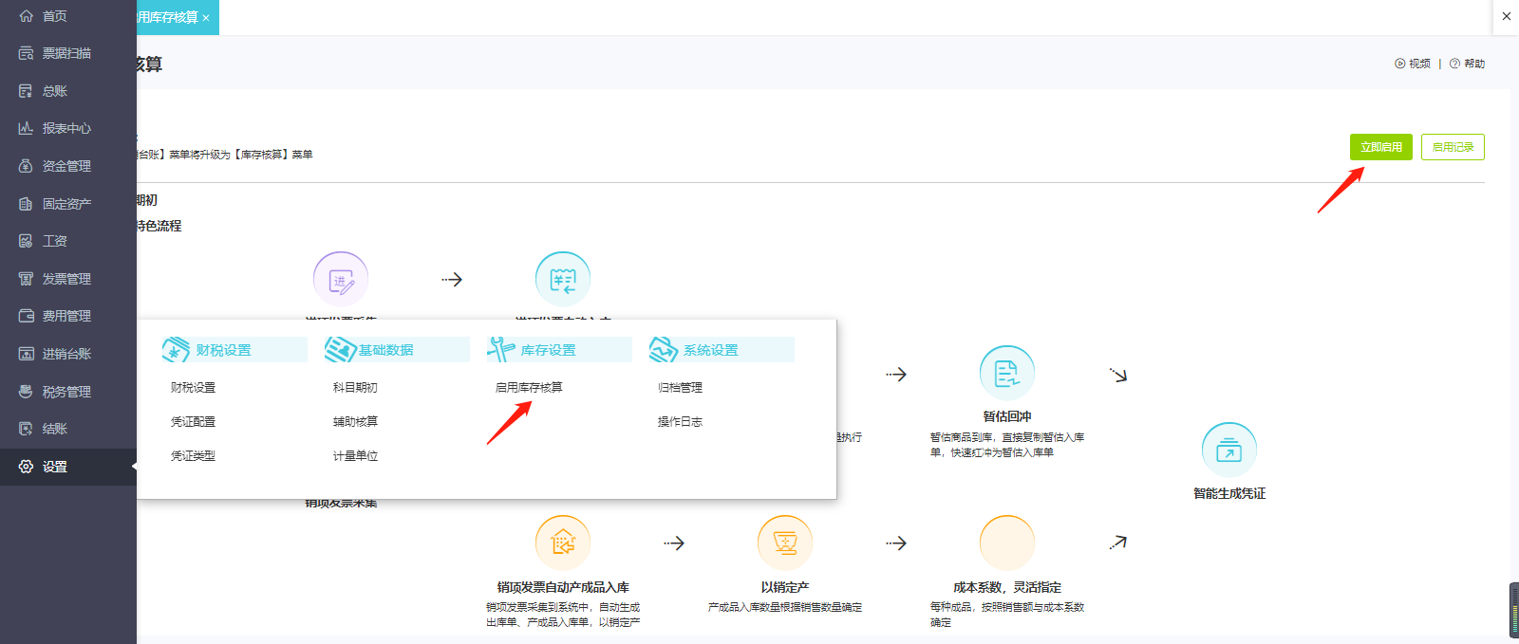Click the 费用管理 wallet icon

coord(26,316)
